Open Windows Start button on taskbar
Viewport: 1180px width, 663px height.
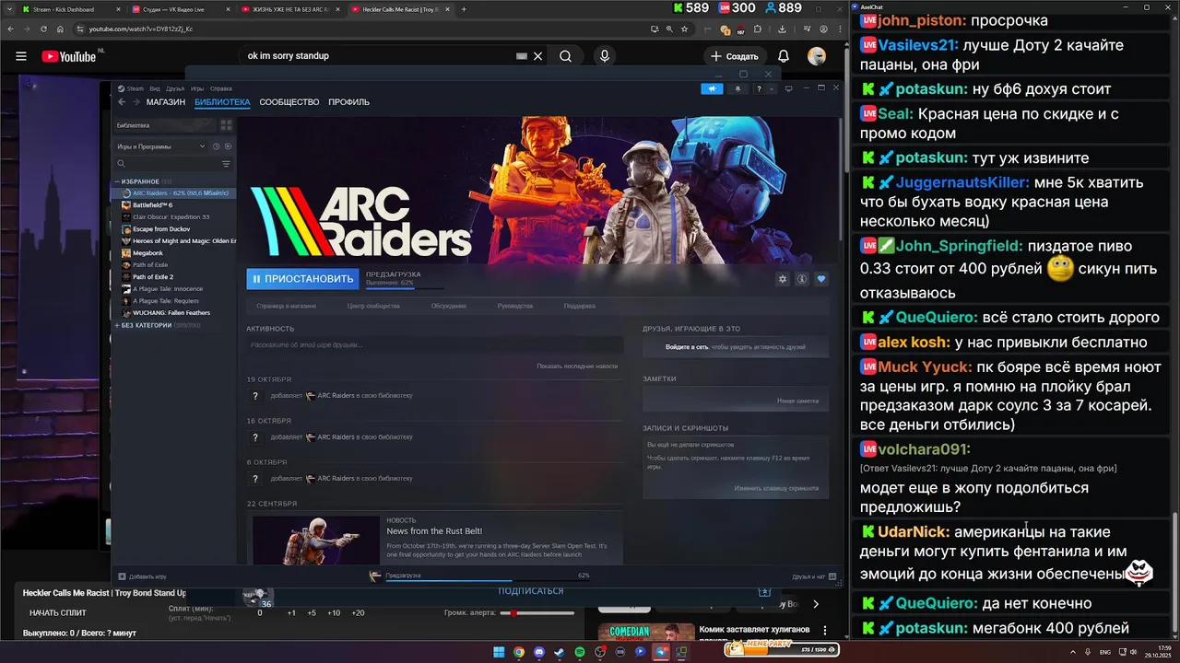499,652
